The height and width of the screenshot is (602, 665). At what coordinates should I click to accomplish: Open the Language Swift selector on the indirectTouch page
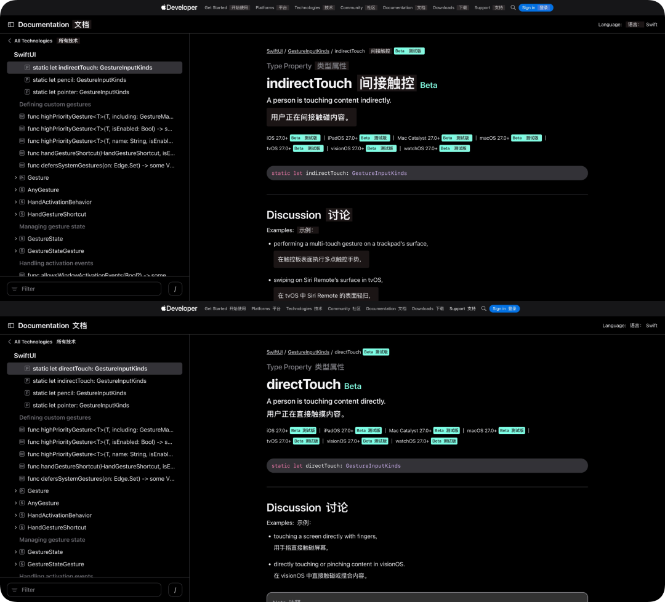(651, 25)
